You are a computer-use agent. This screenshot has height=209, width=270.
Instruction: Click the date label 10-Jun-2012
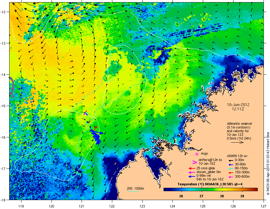[x=238, y=105]
